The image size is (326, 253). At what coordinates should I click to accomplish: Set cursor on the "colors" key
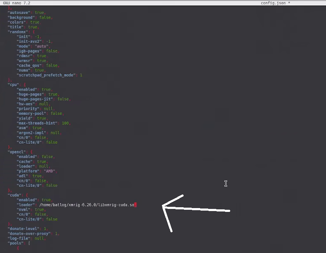click(x=17, y=22)
